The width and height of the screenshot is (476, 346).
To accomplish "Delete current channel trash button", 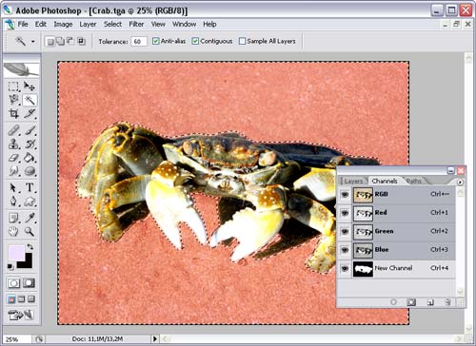I will (447, 302).
